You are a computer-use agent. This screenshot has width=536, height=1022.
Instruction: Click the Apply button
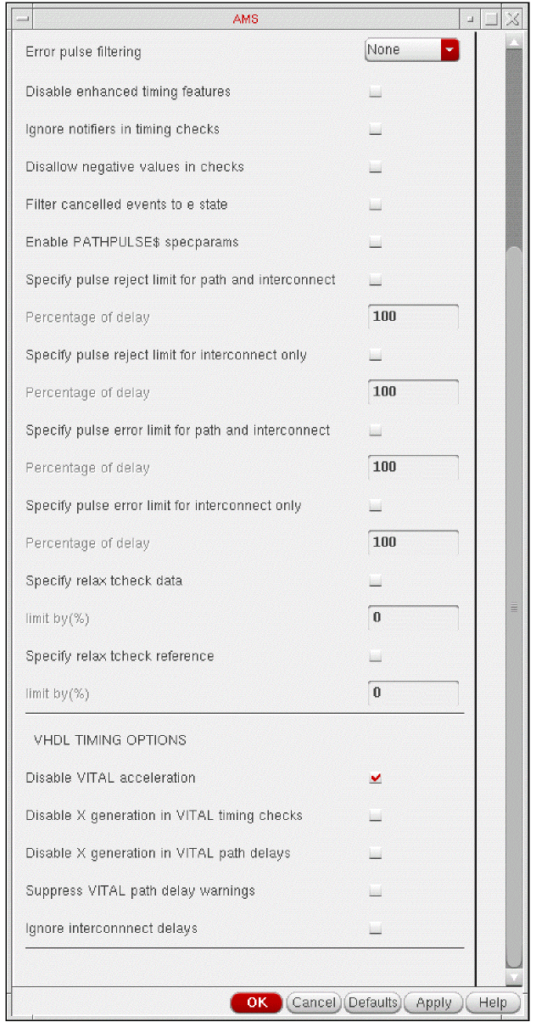(x=433, y=1002)
